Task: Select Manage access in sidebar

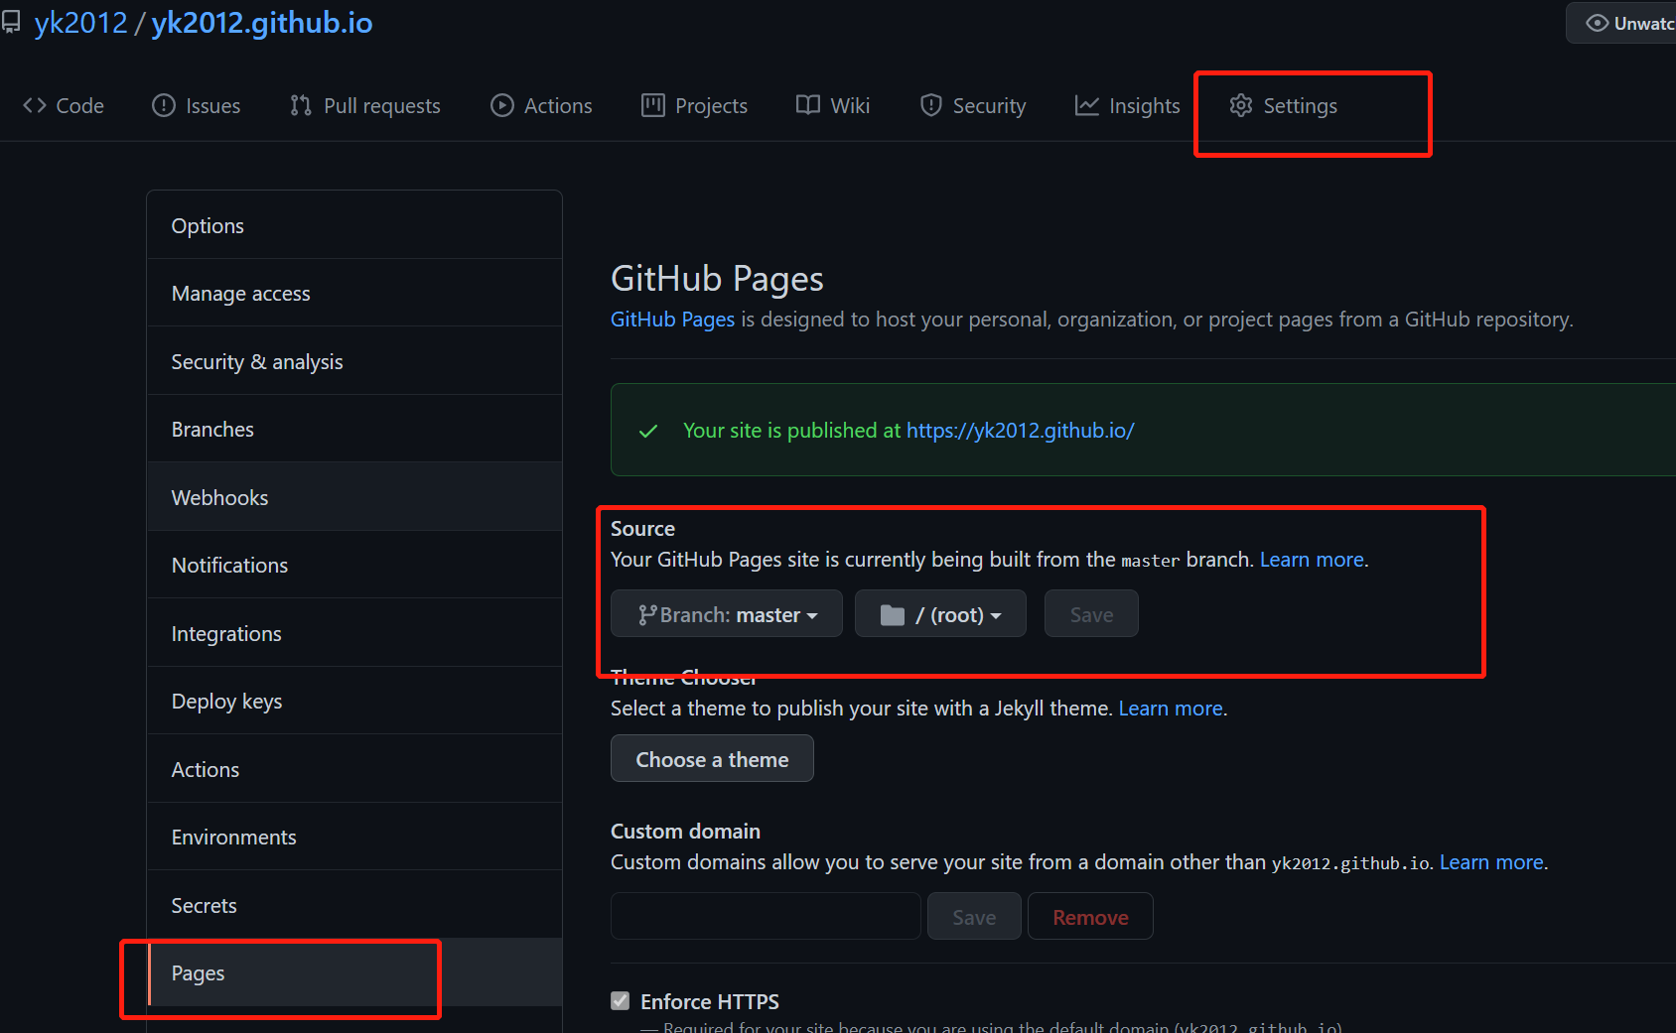Action: click(x=354, y=294)
